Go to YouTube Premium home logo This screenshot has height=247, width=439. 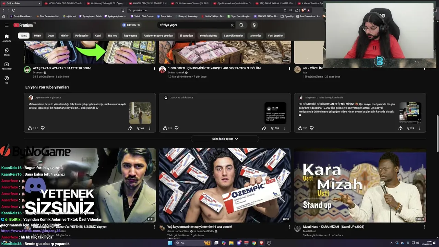tap(23, 25)
